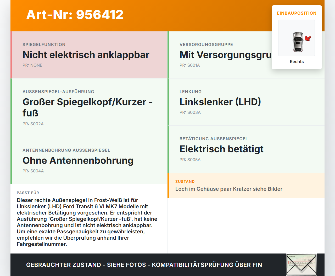Click the 'Art-Nr: 956412' title

[x=75, y=15]
